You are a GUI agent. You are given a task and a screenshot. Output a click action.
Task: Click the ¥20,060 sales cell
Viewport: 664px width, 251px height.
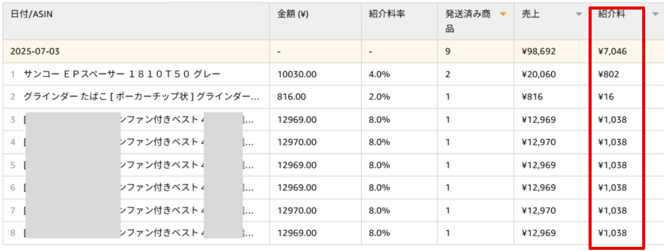pyautogui.click(x=538, y=74)
